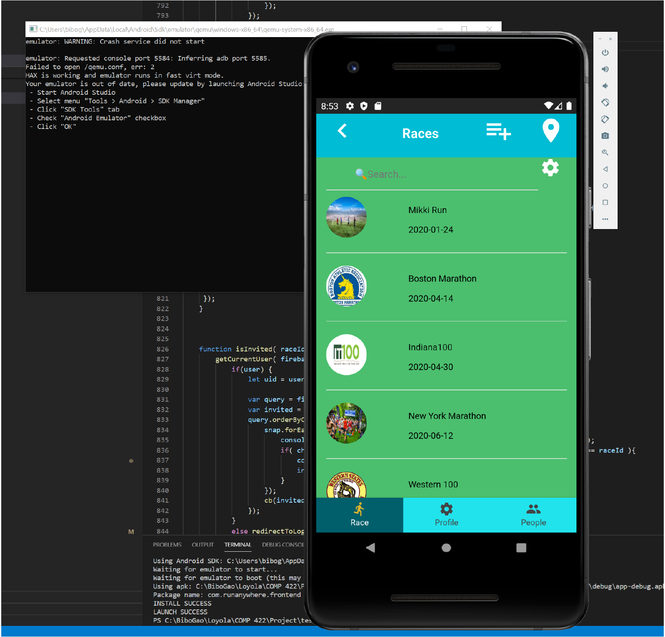The width and height of the screenshot is (665, 637).
Task: Maximize the qemu console window
Action: tap(464, 29)
